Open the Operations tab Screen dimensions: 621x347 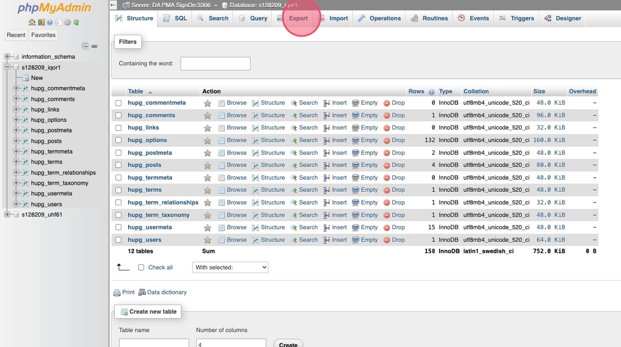(379, 18)
